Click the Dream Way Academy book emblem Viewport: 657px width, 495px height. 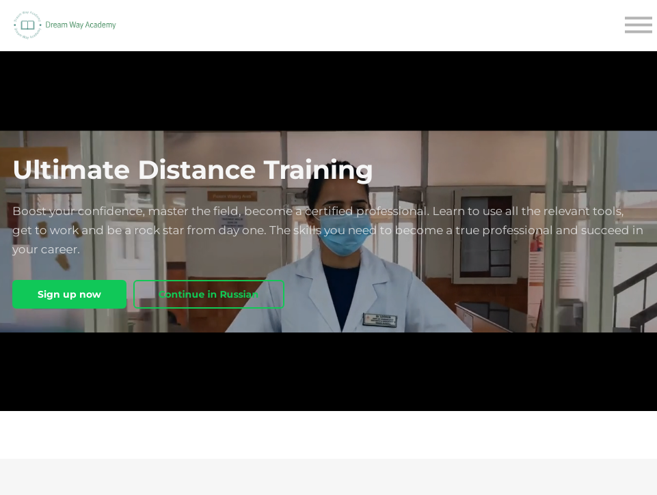click(27, 25)
